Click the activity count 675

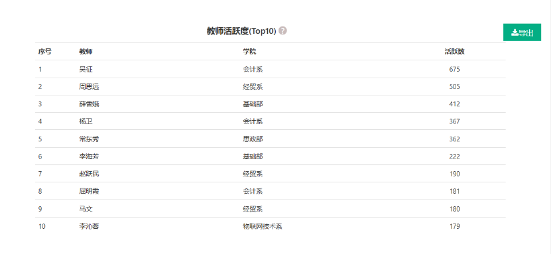454,69
